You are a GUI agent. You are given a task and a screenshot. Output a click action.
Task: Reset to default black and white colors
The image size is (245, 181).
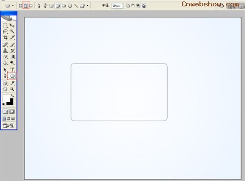tap(4, 104)
